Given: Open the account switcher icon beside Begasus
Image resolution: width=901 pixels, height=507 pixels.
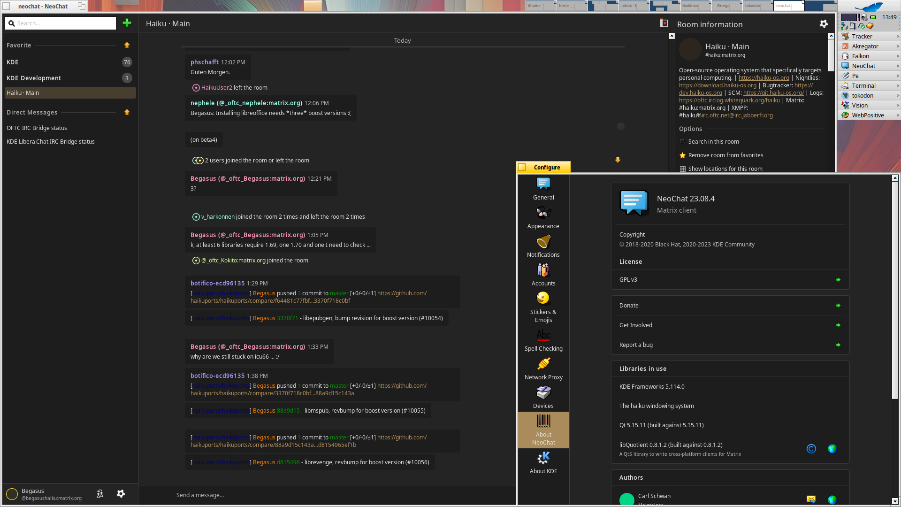Looking at the screenshot, I should [x=100, y=494].
